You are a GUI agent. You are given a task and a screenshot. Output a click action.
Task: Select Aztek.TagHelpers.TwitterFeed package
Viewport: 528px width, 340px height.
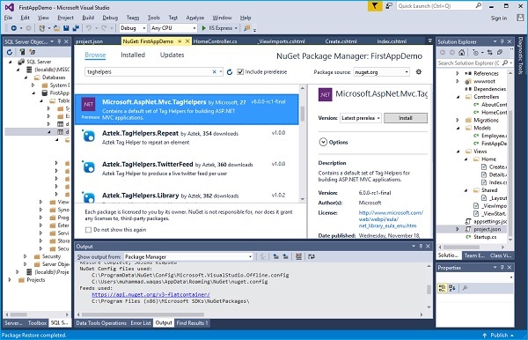tap(187, 169)
